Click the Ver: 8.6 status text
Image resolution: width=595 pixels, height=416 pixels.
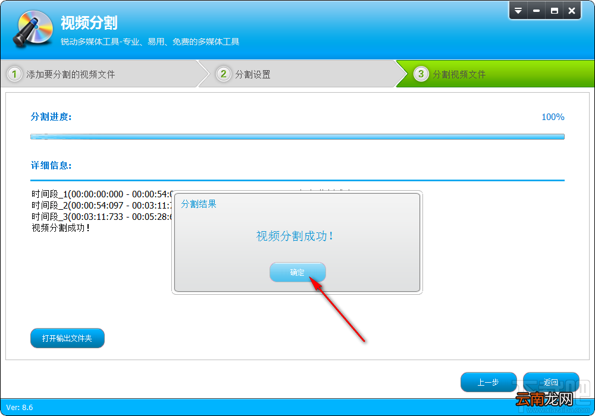tap(20, 407)
